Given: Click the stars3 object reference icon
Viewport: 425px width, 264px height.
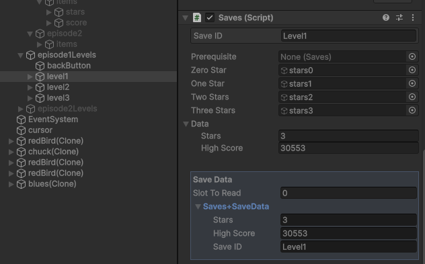Looking at the screenshot, I should (x=284, y=111).
